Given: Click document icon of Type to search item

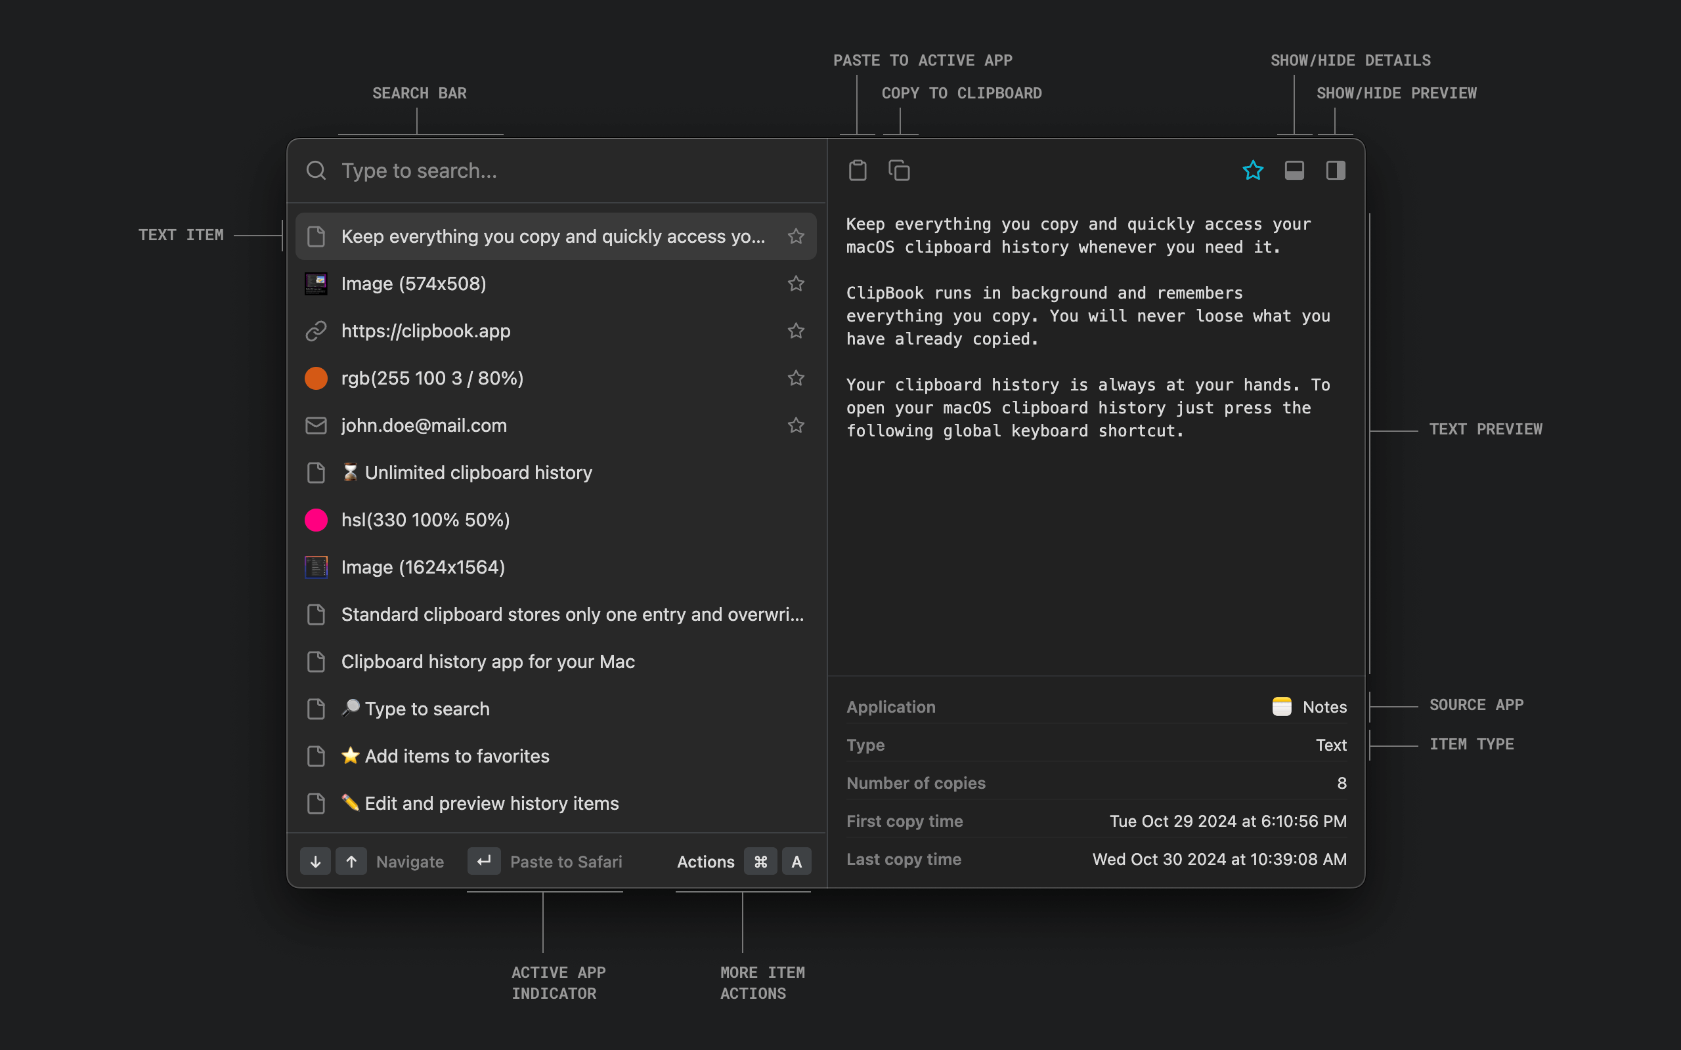Looking at the screenshot, I should pos(316,708).
